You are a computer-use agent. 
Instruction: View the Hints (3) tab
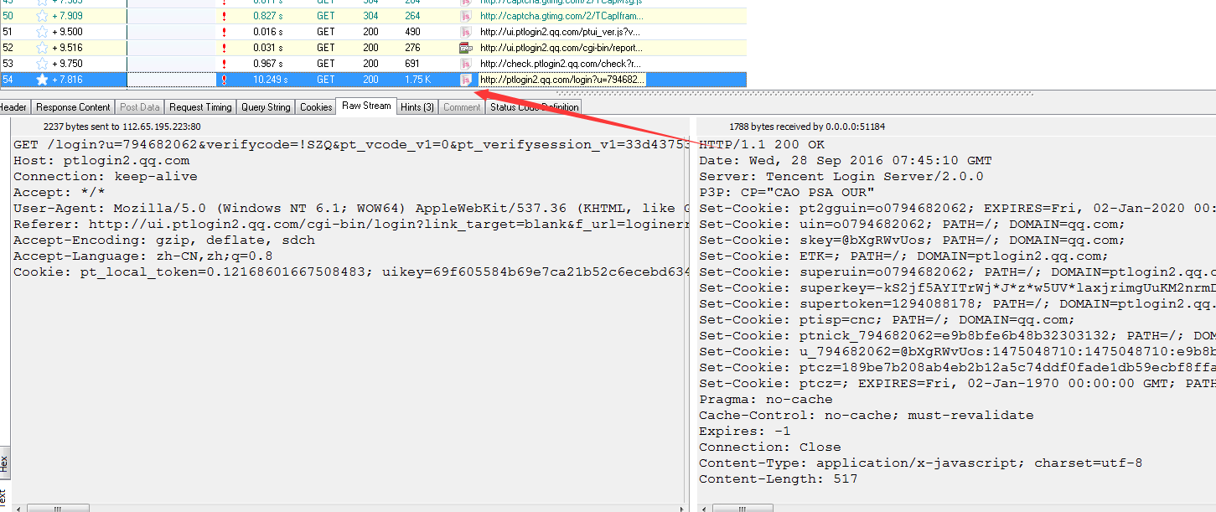[x=417, y=107]
